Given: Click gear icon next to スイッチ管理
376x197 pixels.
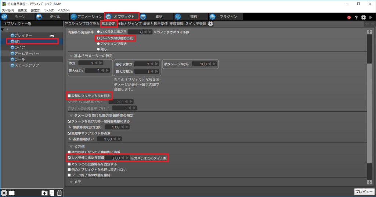Looking at the screenshot, I should click(210, 24).
